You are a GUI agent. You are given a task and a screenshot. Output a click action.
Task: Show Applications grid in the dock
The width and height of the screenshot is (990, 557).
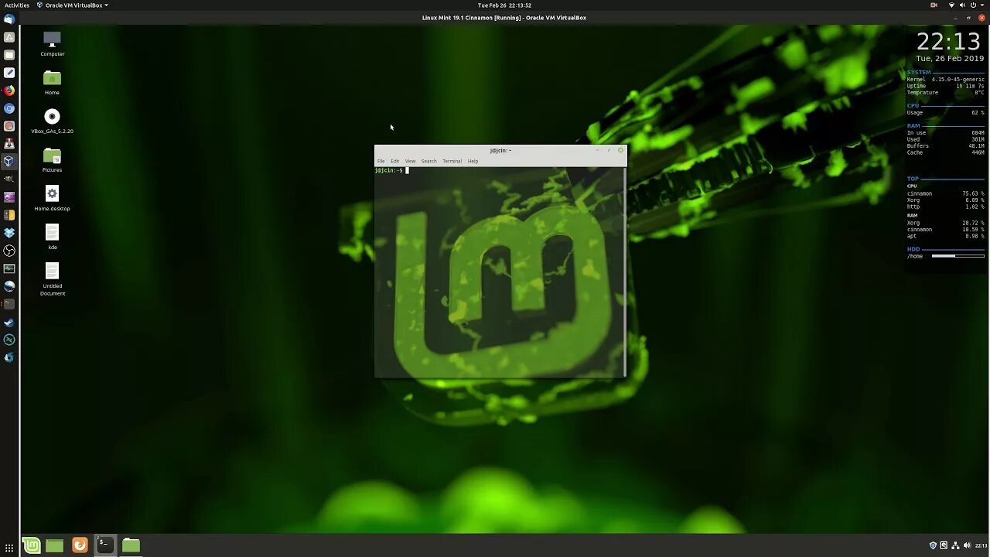click(x=9, y=548)
